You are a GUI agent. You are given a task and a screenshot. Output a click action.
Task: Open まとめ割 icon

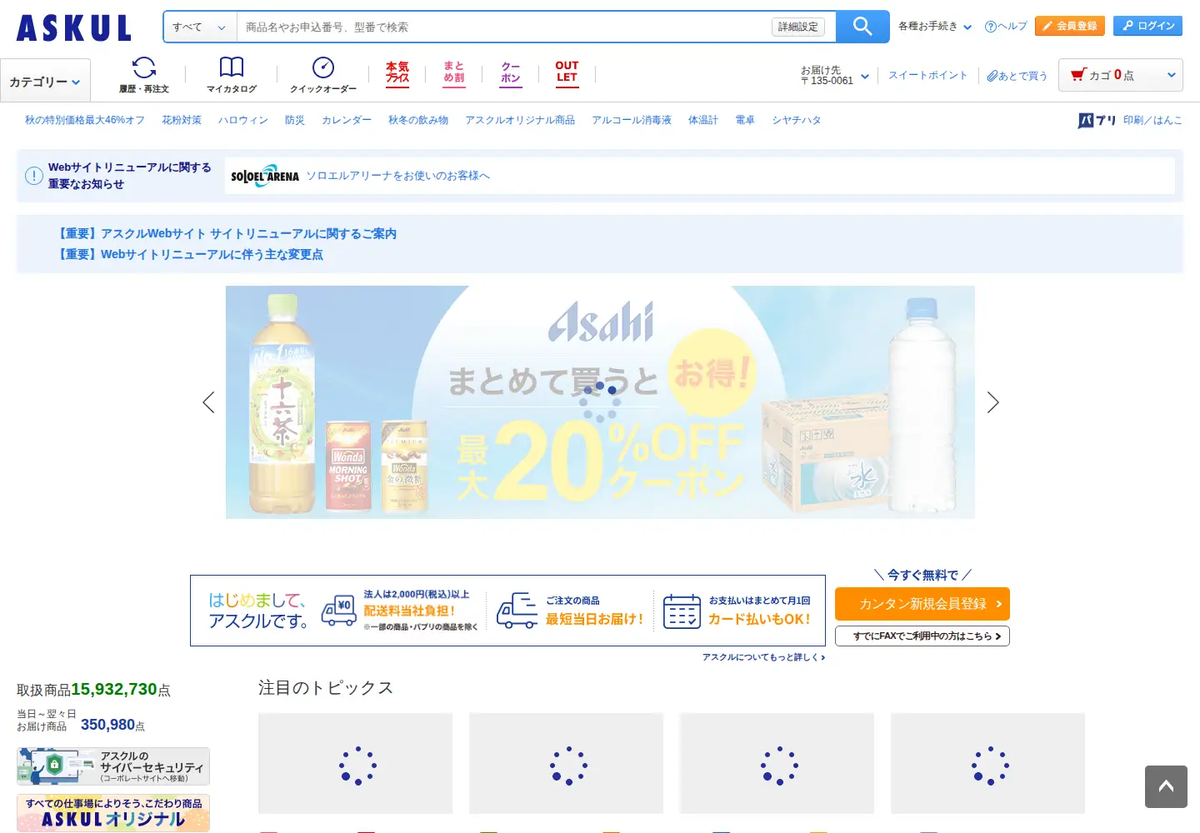click(x=454, y=73)
